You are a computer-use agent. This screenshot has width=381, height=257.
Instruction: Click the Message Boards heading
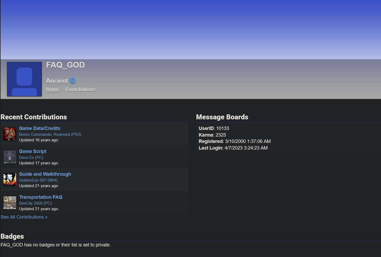pos(222,117)
